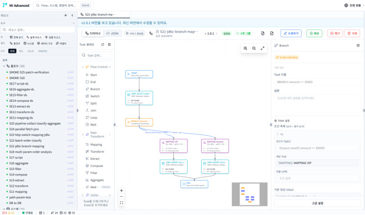Click the debug terminate button

[135, 33]
